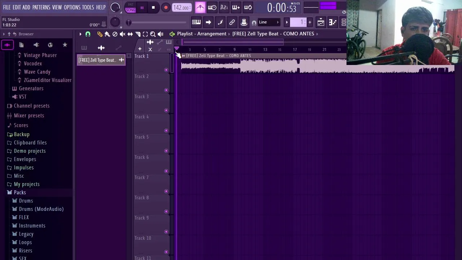Click the browser files tab icon
This screenshot has width=462, height=260.
[x=21, y=45]
